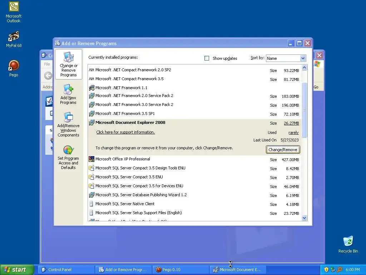Open File menu in Control Panel window

coord(47,64)
